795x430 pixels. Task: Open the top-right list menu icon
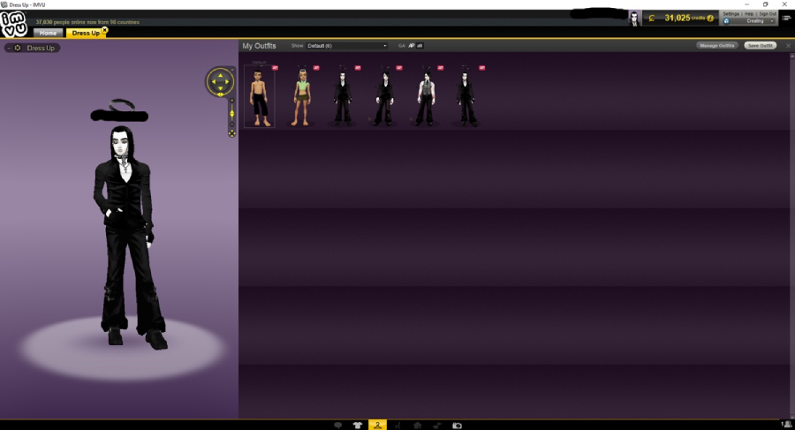786,18
